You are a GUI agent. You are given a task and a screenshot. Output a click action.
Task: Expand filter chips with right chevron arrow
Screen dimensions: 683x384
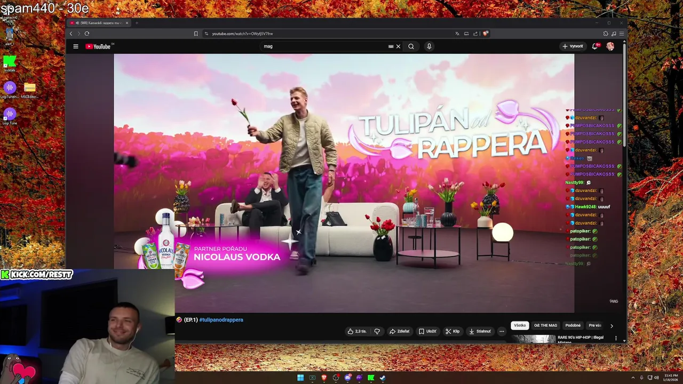[611, 326]
